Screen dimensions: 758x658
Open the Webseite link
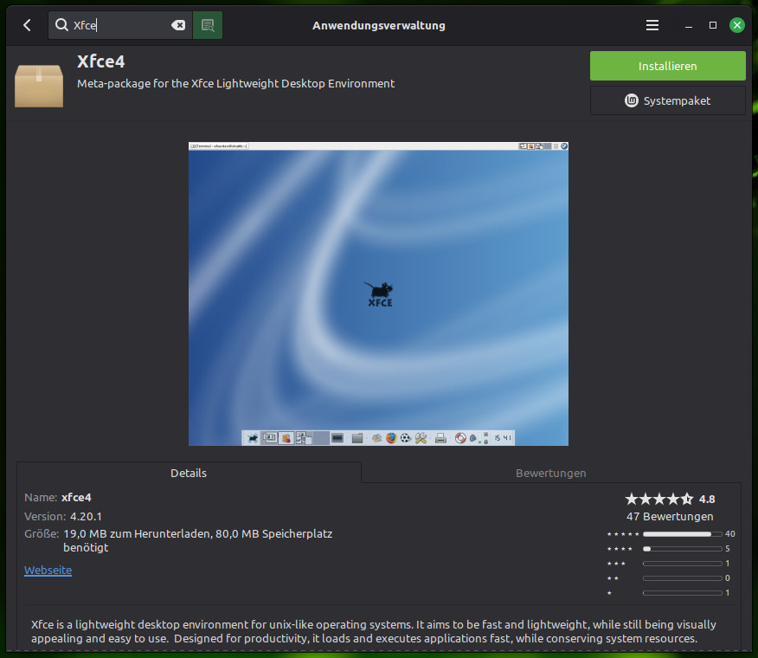pos(48,570)
